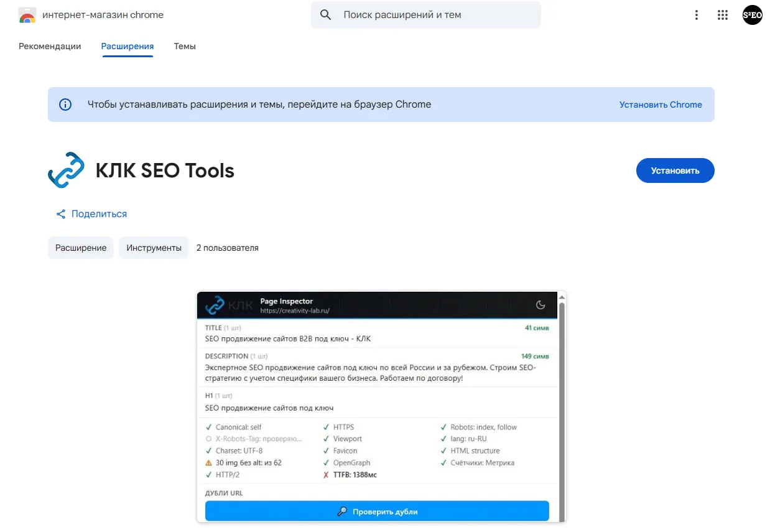Screen dimensions: 770x532
Task: Click the 149 симв counter
Action: [535, 356]
